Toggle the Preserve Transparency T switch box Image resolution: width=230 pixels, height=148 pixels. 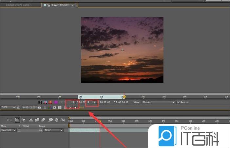[x=19, y=130]
